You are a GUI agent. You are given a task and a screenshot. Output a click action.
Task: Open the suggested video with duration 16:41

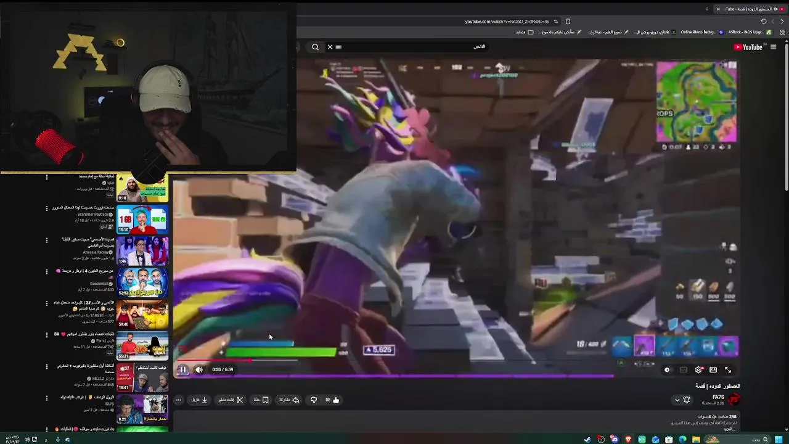coord(142,377)
